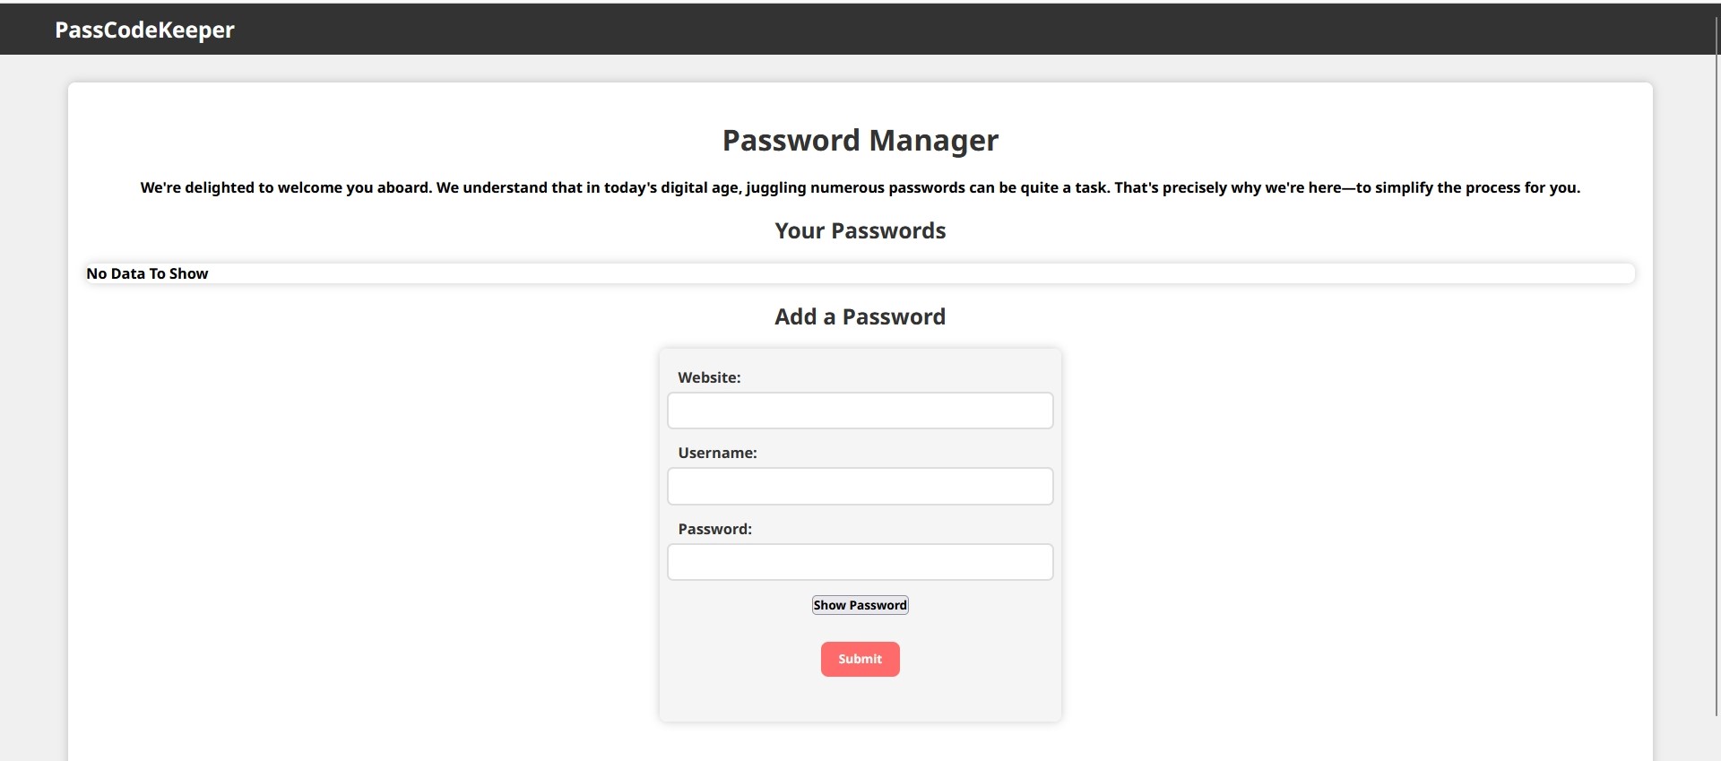Click the vertical page scrollbar
1721x761 pixels.
(x=1717, y=359)
